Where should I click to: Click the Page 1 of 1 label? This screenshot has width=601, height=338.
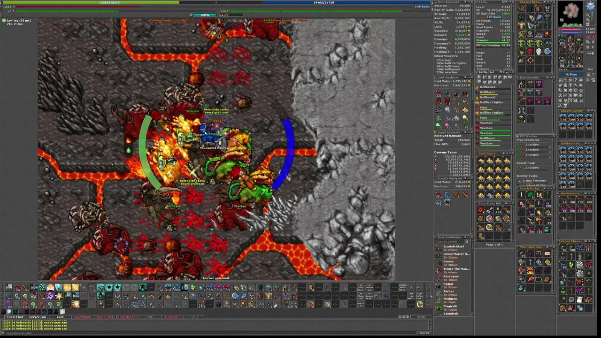pos(494,245)
